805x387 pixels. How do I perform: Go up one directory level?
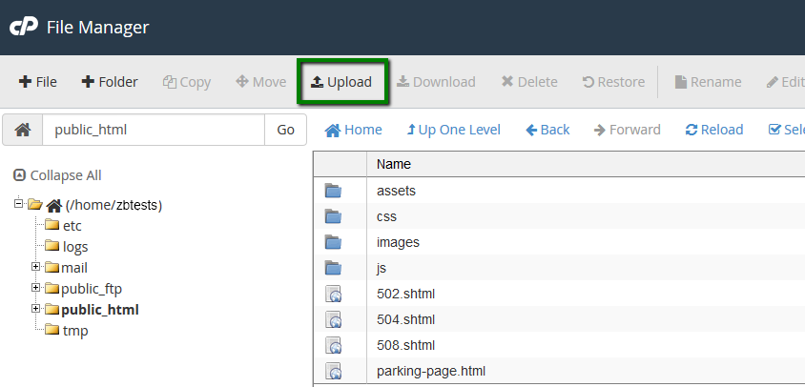[x=453, y=130]
